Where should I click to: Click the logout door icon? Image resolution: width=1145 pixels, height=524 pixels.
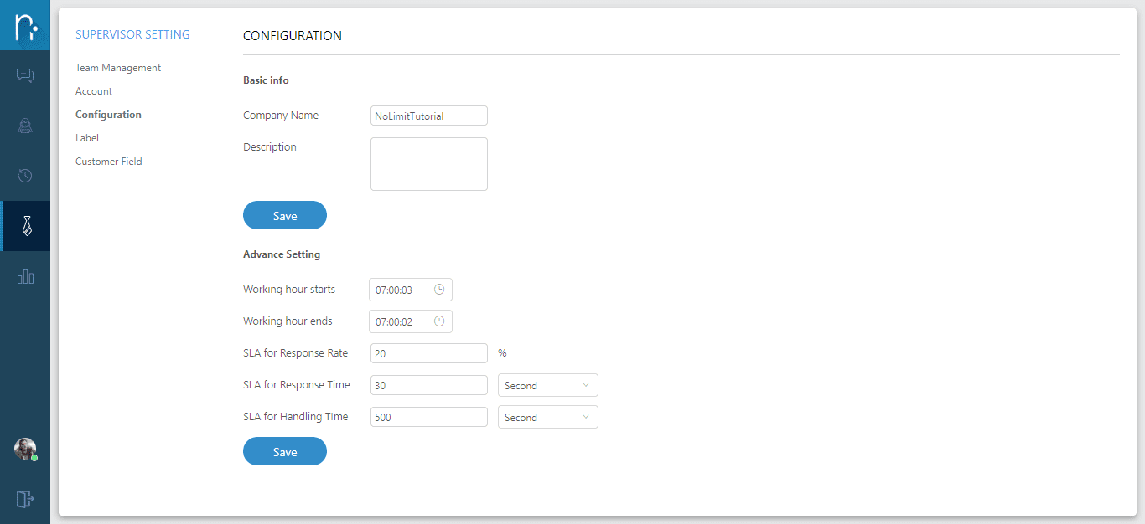point(25,499)
